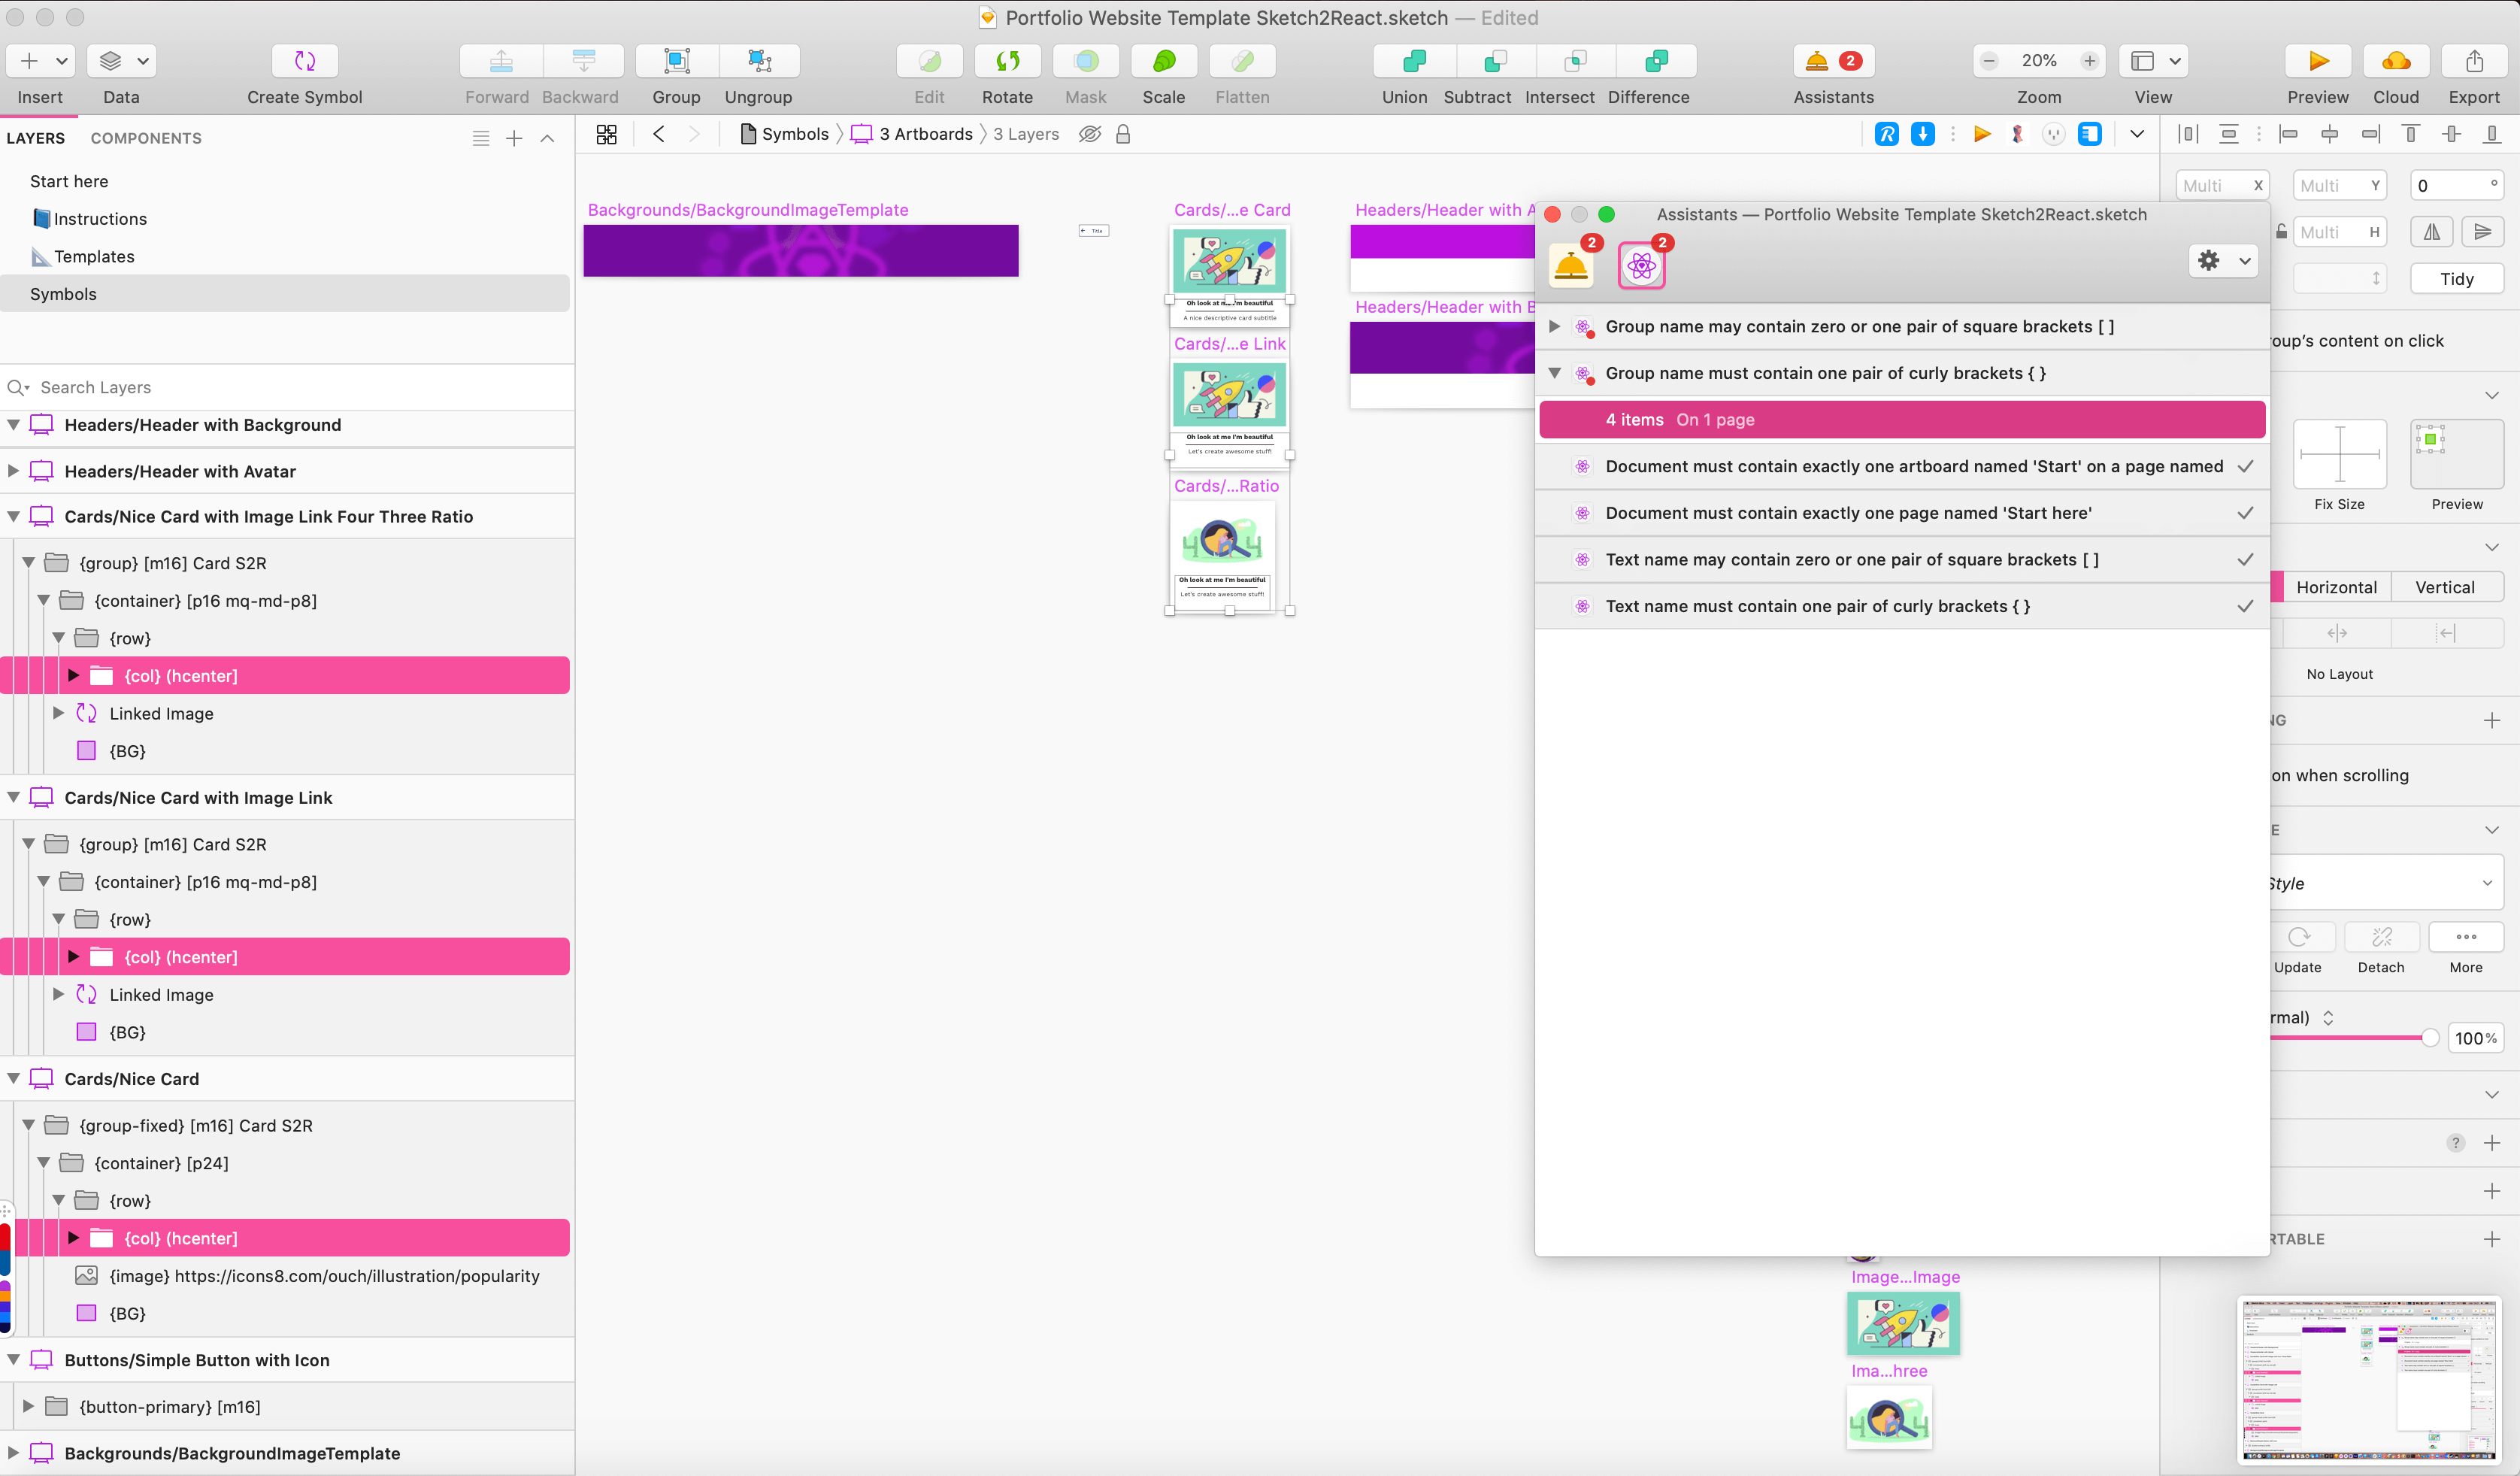
Task: Open the View panel dropdown chevron
Action: point(2176,61)
